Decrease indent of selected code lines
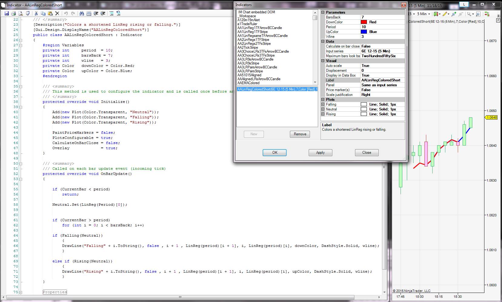This screenshot has width=502, height=302. coord(96,13)
